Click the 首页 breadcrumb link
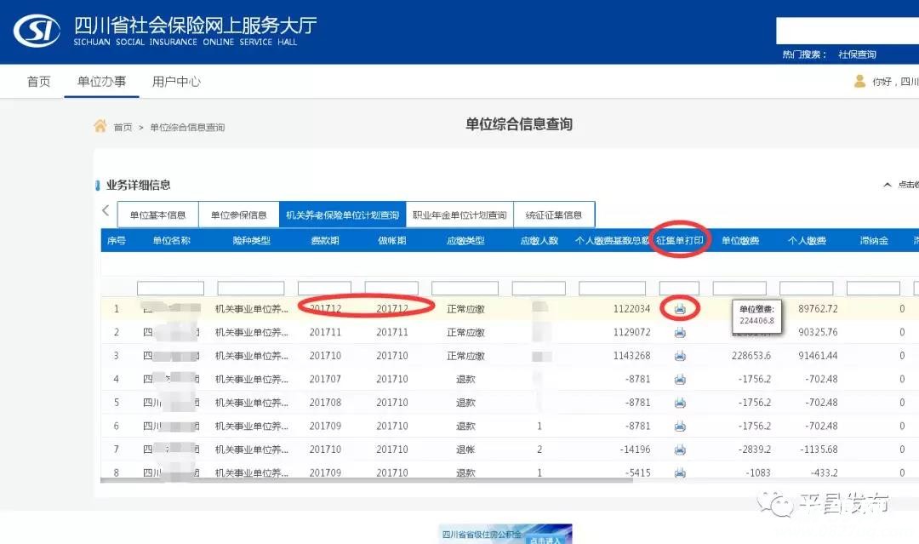The image size is (919, 544). 123,127
